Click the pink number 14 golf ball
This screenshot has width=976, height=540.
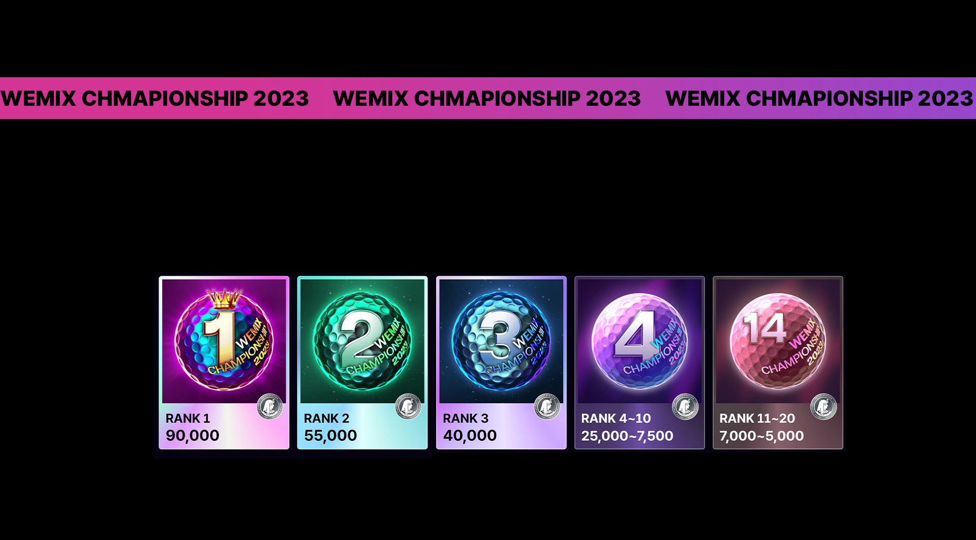[778, 341]
